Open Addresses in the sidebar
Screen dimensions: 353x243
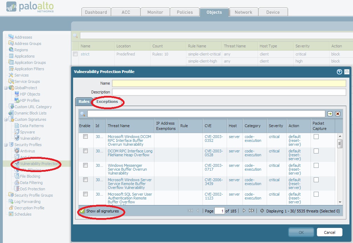point(23,37)
